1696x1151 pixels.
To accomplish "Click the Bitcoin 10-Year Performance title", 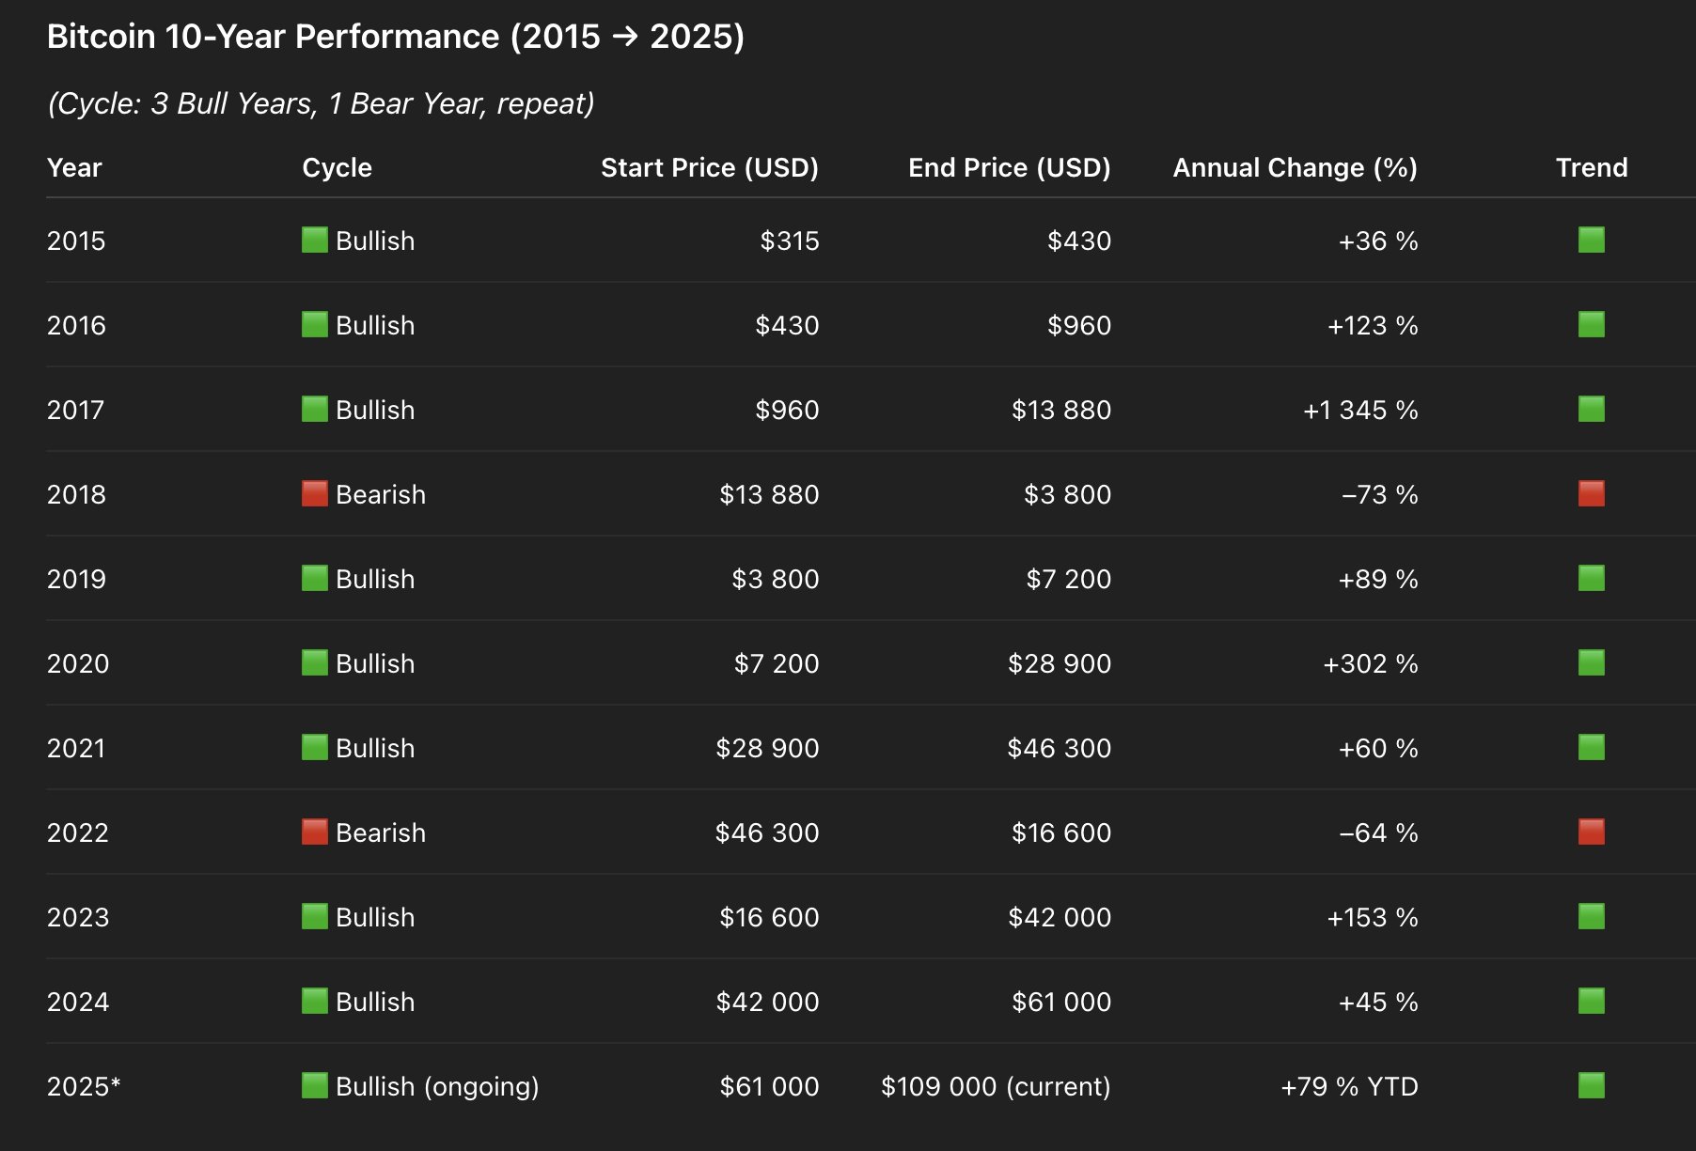I will [x=395, y=37].
